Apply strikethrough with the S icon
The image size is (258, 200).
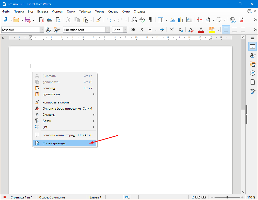(162, 30)
